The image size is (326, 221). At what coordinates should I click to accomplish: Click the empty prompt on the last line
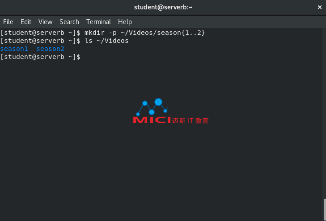pos(40,57)
